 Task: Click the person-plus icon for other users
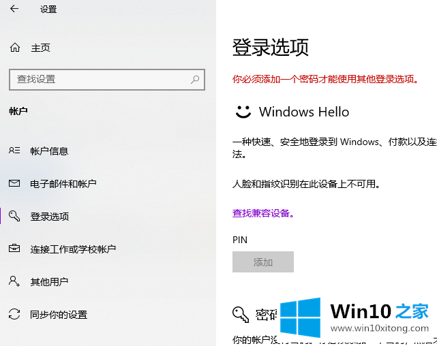(x=14, y=281)
